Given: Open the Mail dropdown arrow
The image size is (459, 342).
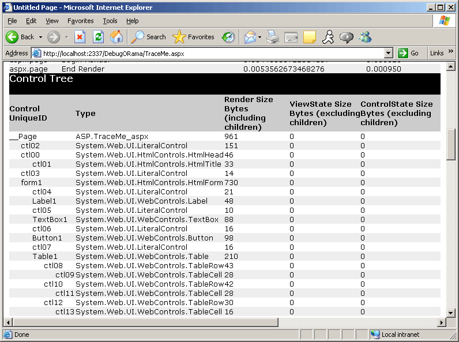Looking at the screenshot, I should 259,37.
